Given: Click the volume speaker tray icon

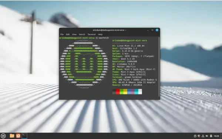Looking at the screenshot, I should pos(207,136).
